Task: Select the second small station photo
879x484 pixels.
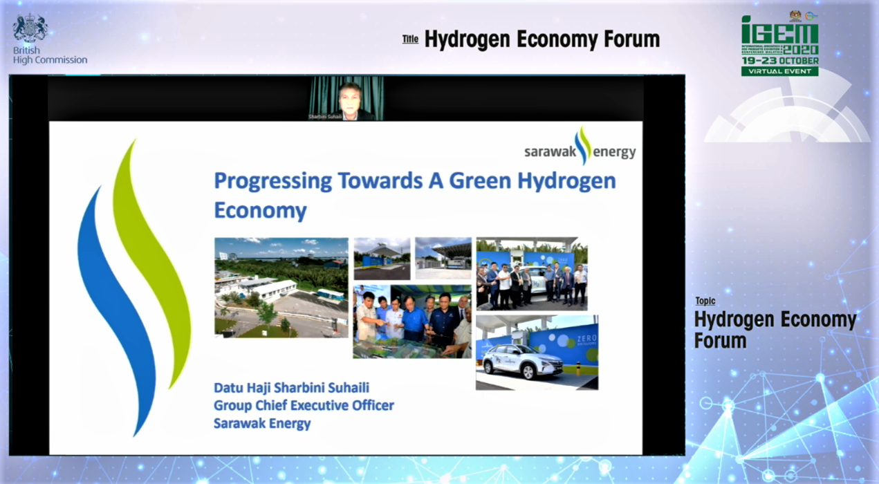Action: tap(443, 259)
